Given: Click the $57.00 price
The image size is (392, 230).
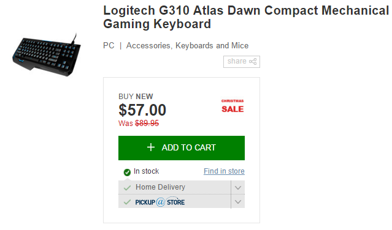Looking at the screenshot, I should pyautogui.click(x=142, y=110).
